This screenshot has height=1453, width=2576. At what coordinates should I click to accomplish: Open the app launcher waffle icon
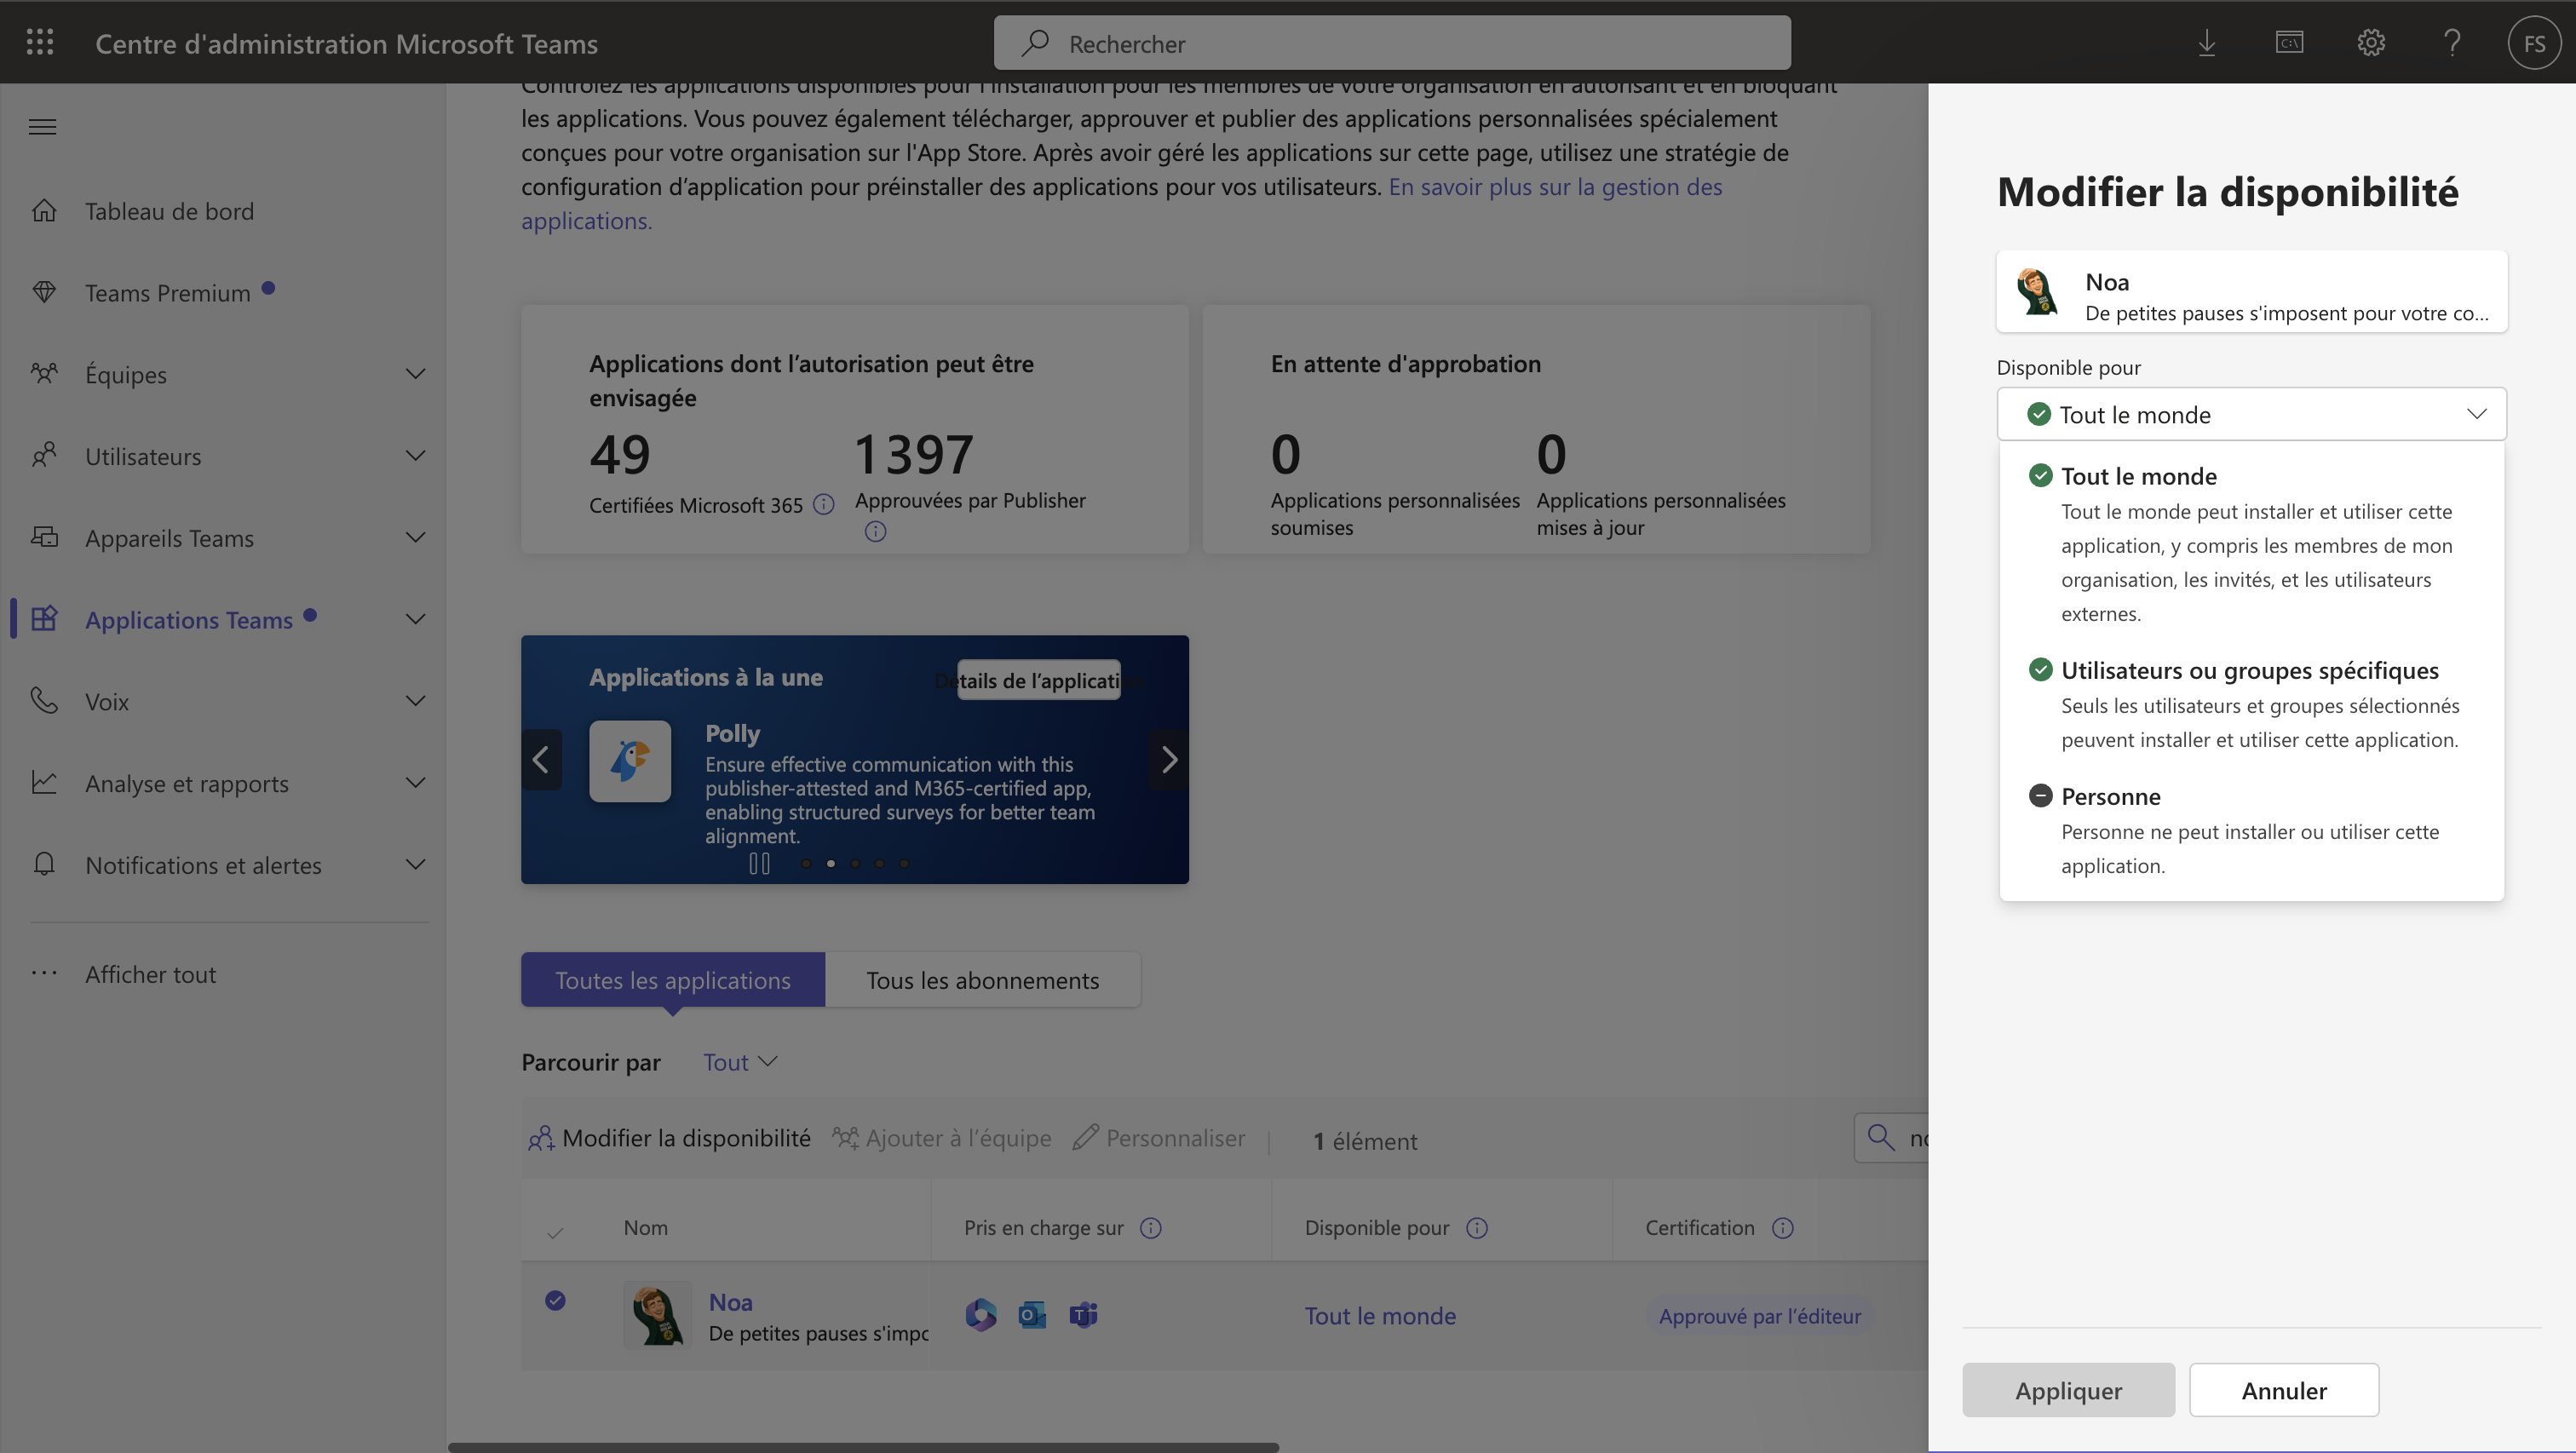pos(40,42)
